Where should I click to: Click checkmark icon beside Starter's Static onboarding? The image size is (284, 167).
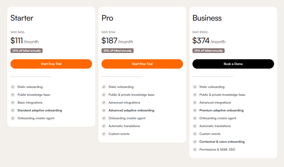pyautogui.click(x=13, y=87)
